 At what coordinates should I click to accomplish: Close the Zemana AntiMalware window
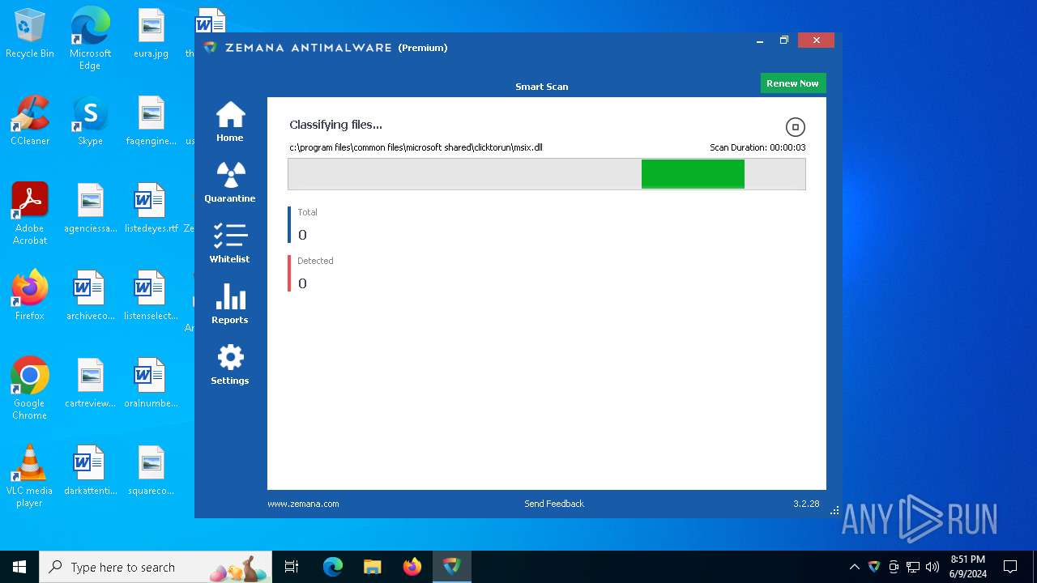[x=816, y=40]
